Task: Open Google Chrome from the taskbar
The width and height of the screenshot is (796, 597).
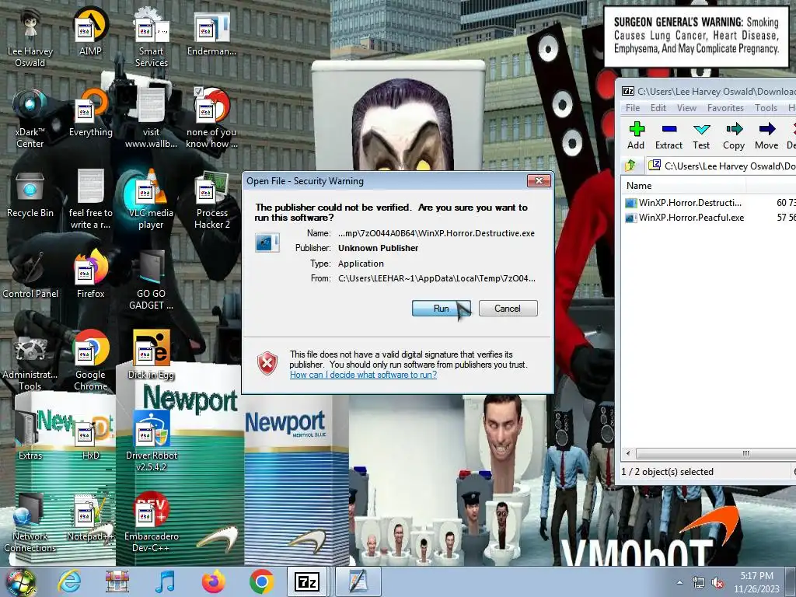Action: coord(261,581)
